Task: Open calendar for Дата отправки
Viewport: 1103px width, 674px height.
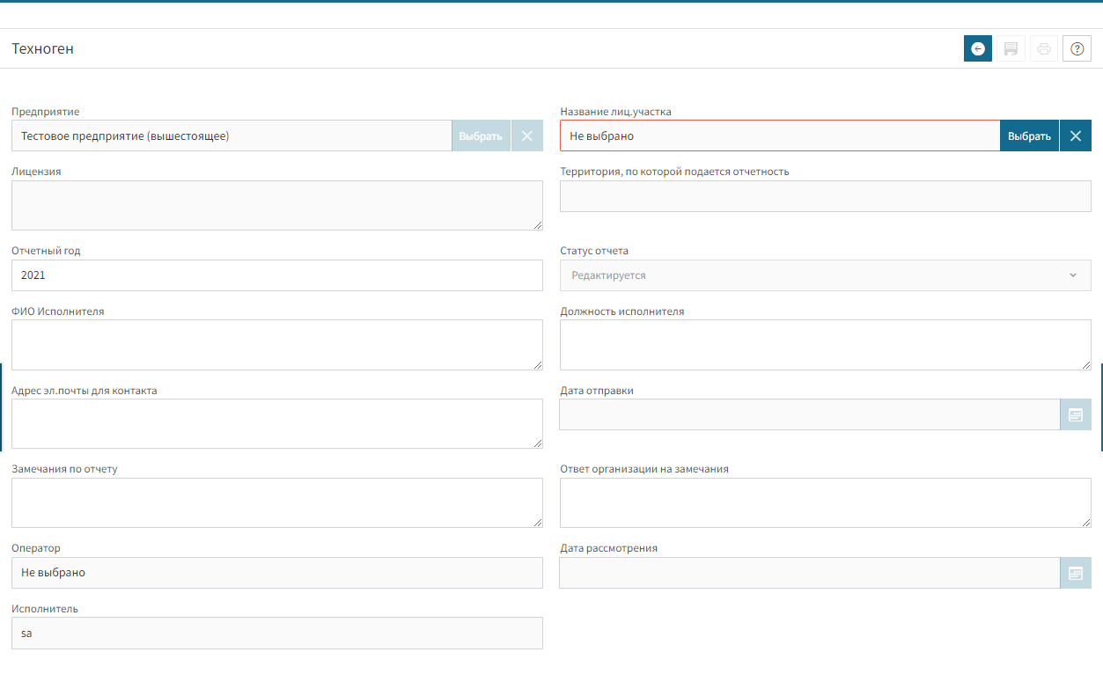Action: click(1075, 414)
